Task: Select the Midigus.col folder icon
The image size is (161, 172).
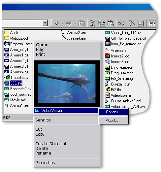Action: [7, 38]
